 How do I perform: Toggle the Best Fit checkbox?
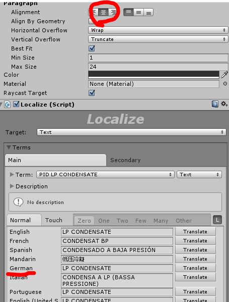(x=92, y=48)
